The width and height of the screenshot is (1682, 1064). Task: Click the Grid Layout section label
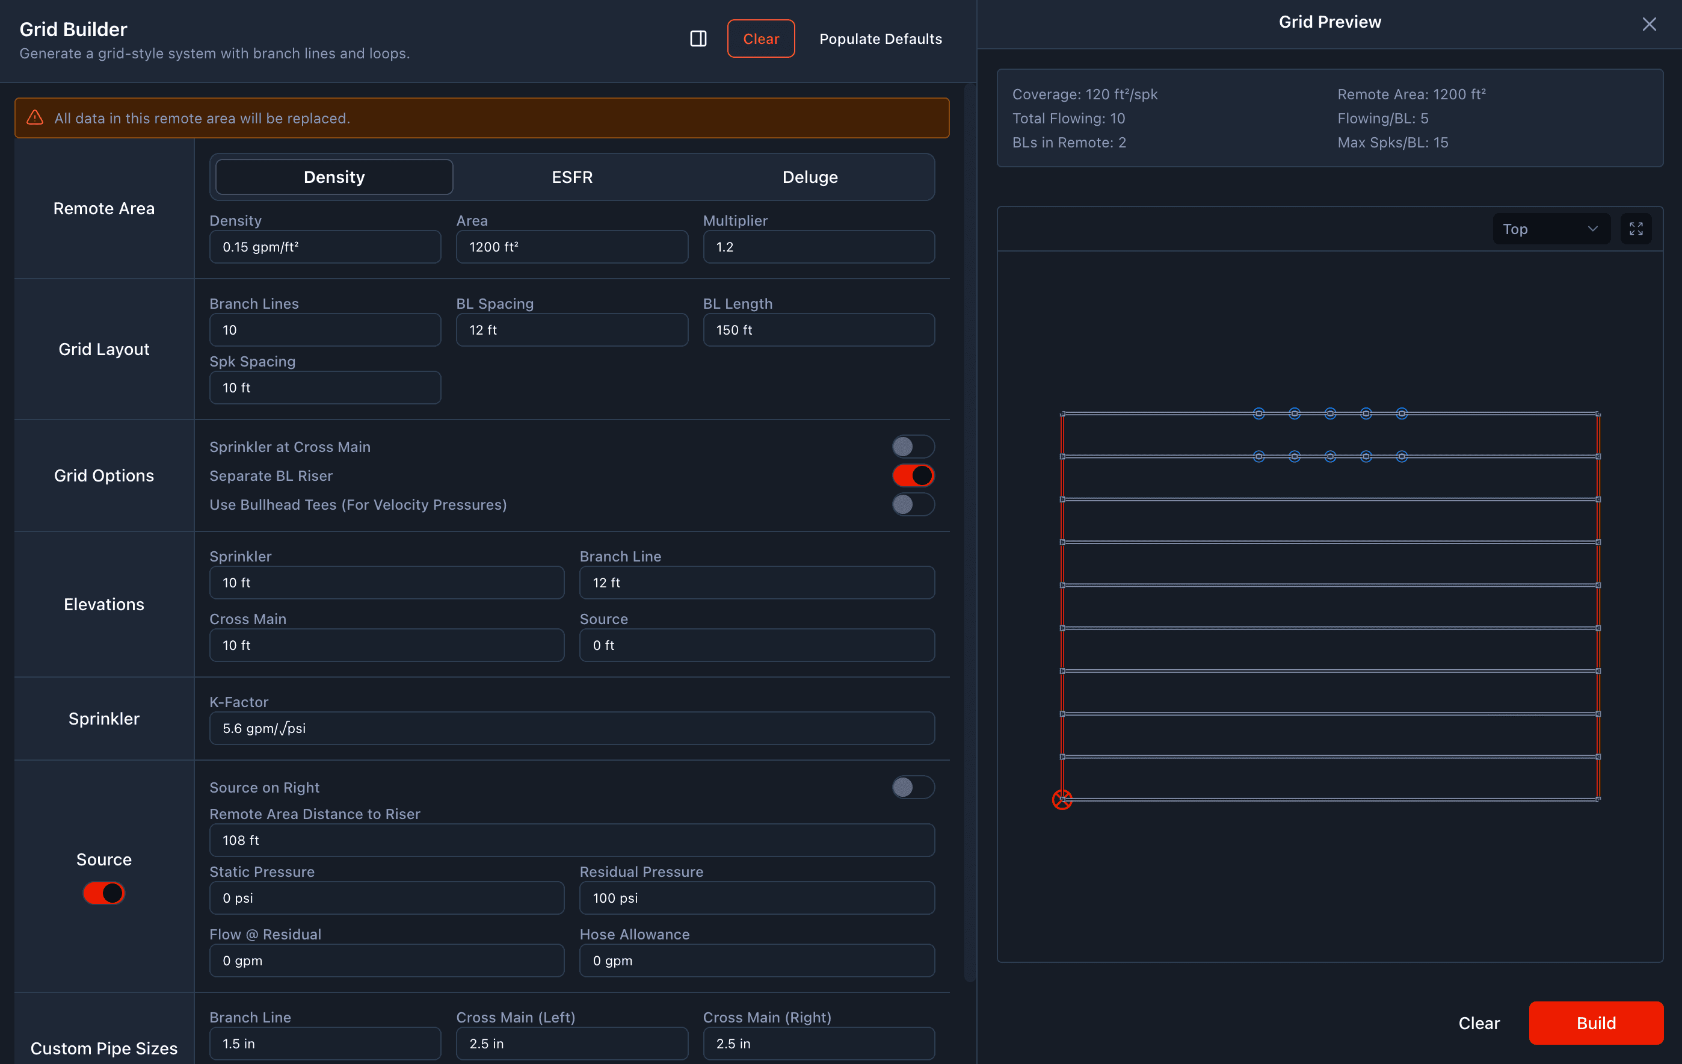[x=104, y=349]
